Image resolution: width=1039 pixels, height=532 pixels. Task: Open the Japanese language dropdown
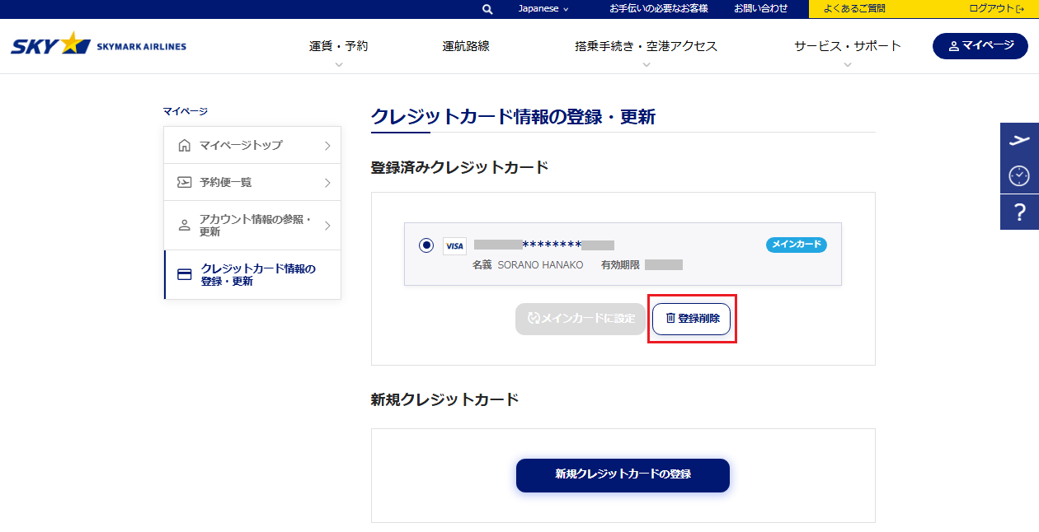(543, 9)
